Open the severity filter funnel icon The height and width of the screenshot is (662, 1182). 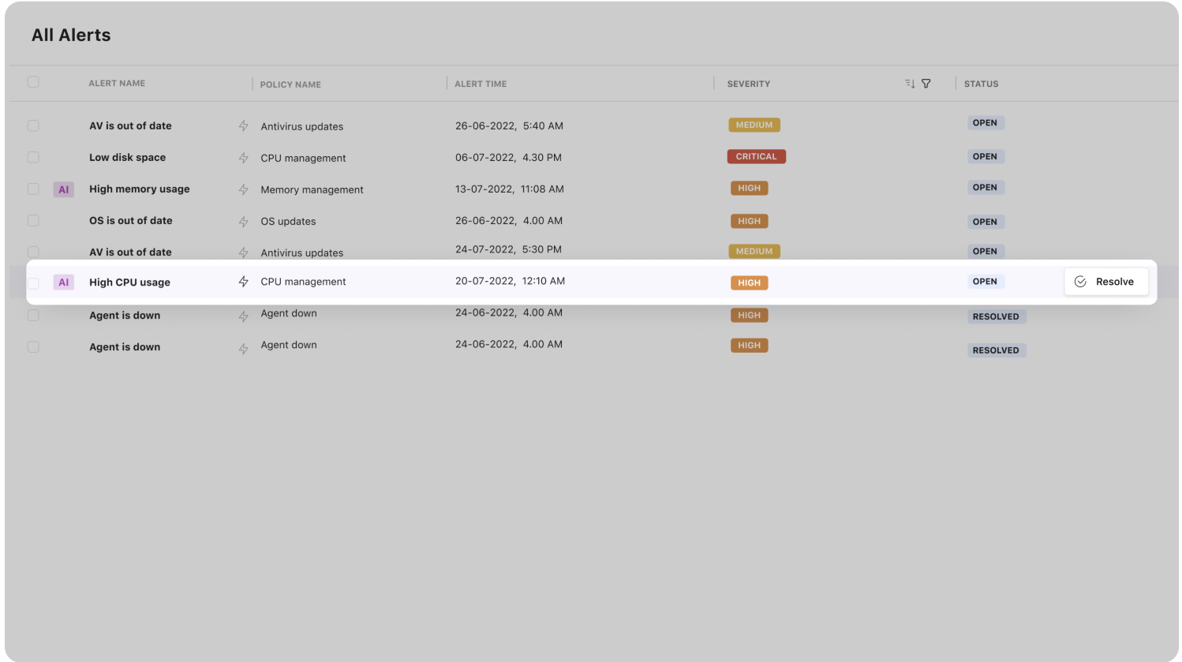point(926,83)
